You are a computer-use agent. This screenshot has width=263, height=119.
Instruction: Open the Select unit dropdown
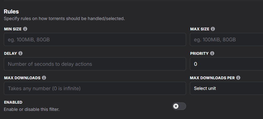(226, 88)
